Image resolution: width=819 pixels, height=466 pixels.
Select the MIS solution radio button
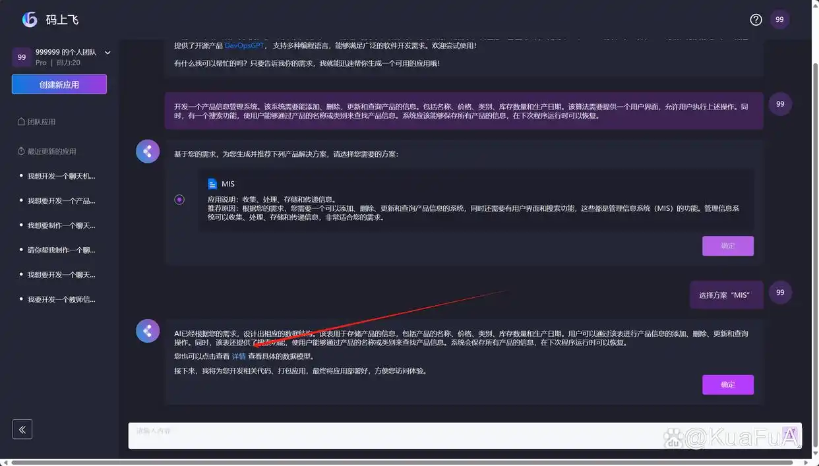179,199
